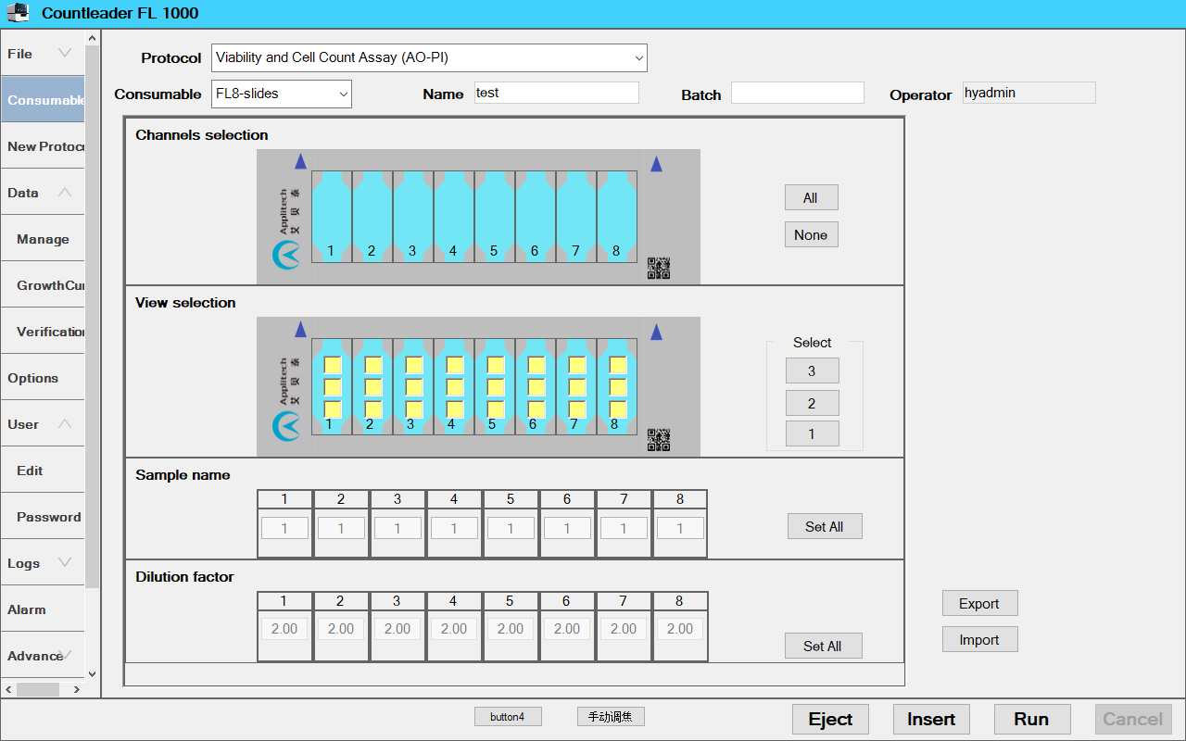Click the Export button
The width and height of the screenshot is (1186, 741).
click(x=980, y=604)
